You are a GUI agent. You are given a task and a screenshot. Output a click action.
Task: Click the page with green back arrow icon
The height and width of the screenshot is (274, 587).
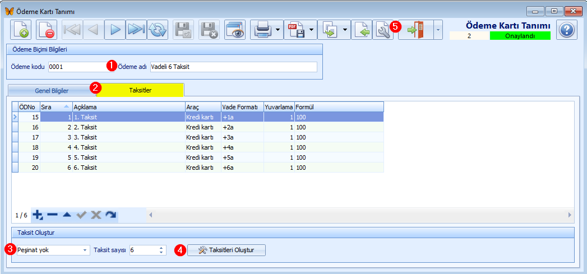pyautogui.click(x=362, y=30)
